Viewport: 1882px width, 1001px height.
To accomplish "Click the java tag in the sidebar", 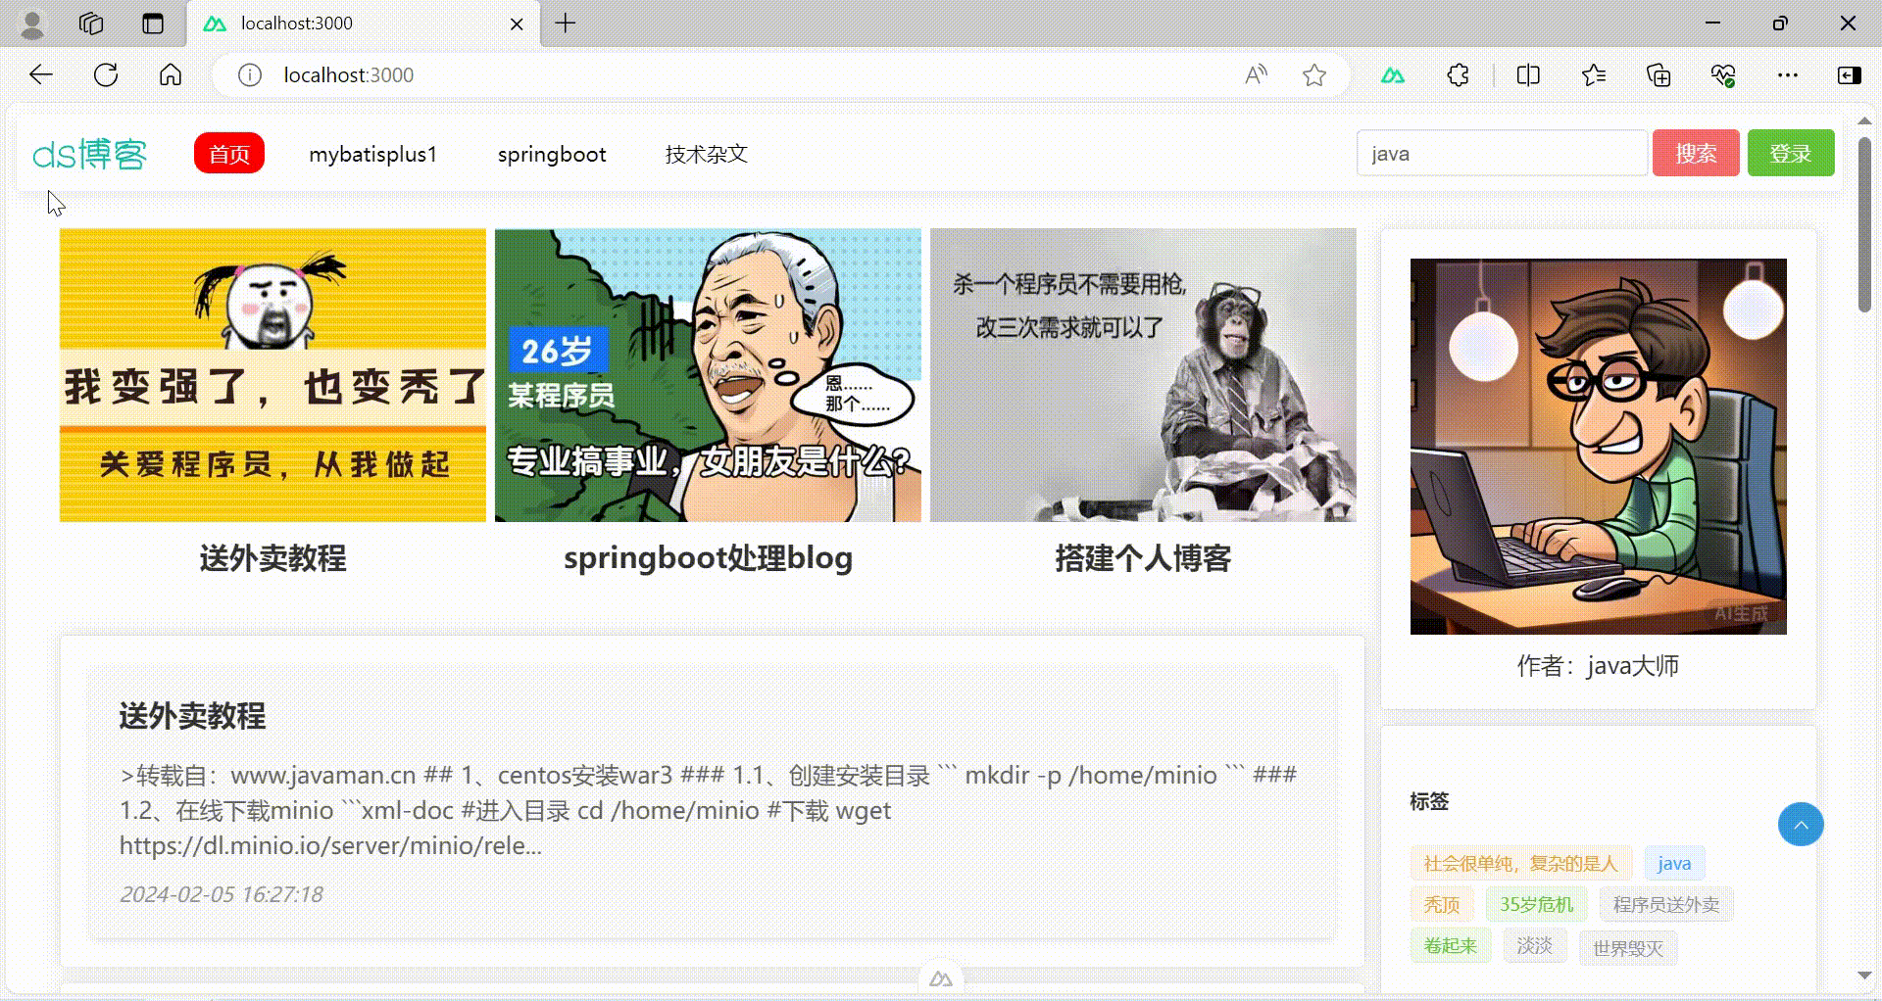I will [1673, 863].
